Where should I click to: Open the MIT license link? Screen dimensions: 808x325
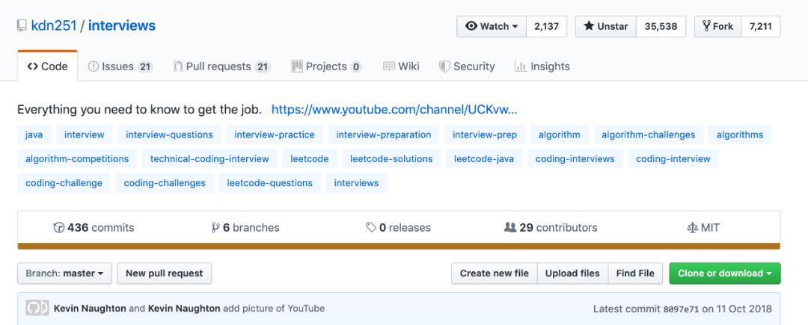click(x=703, y=227)
